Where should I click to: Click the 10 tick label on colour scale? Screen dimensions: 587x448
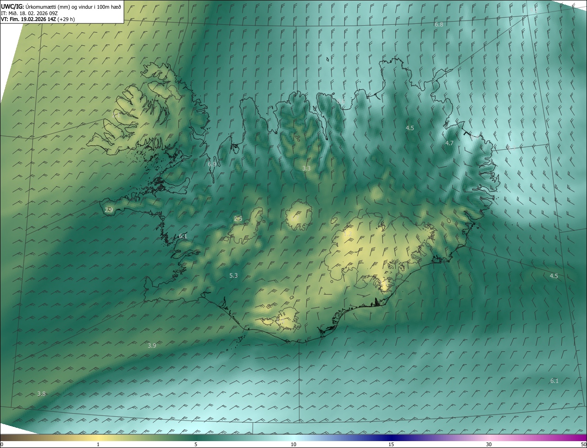(x=293, y=444)
